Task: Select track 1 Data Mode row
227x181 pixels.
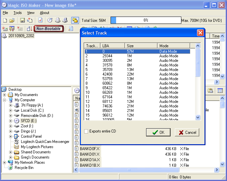Action: 137,51
